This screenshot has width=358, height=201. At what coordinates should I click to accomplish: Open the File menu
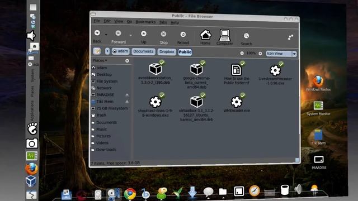[97, 21]
